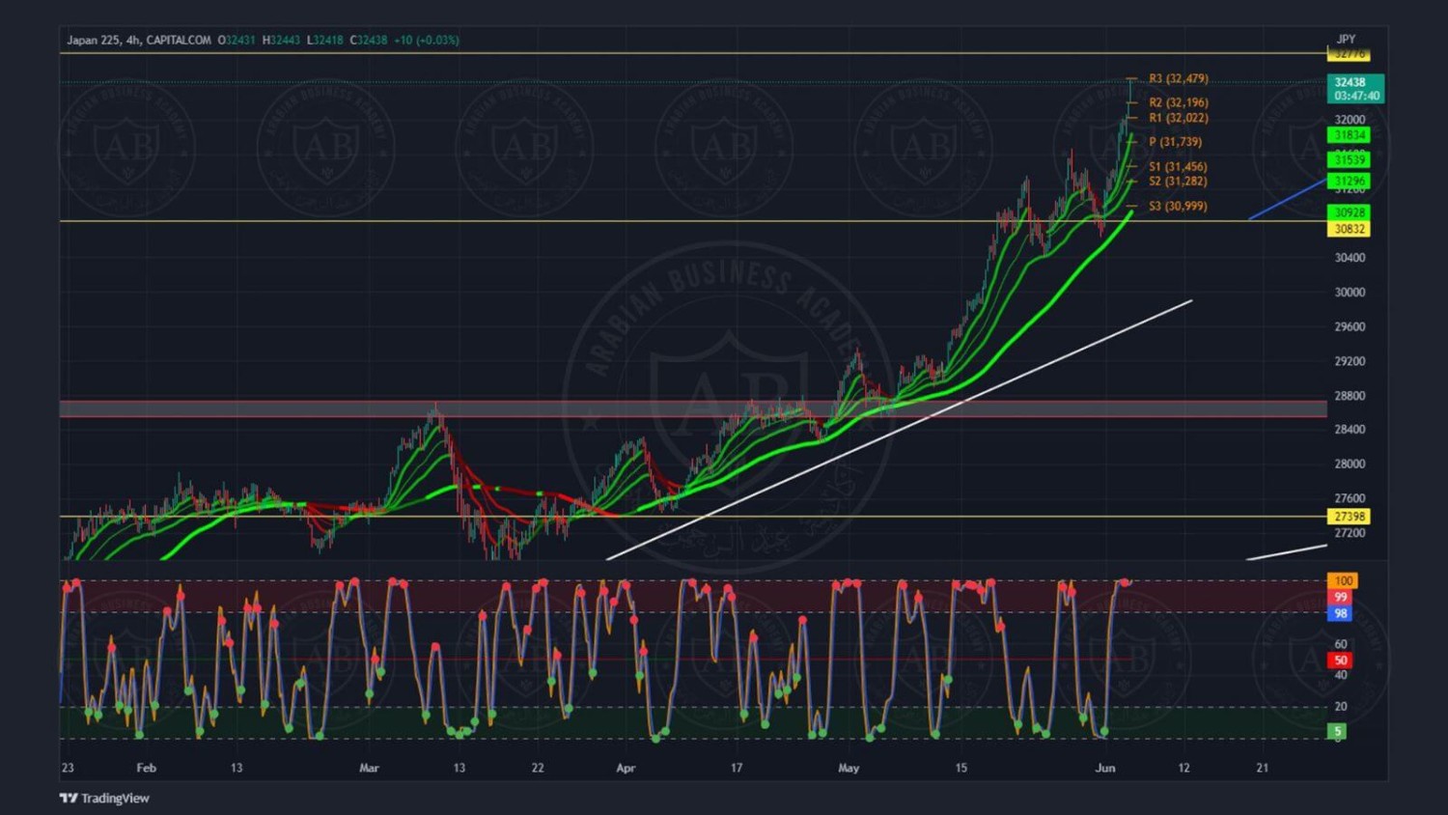Click the red 50 oscillator level tag
This screenshot has width=1448, height=815.
click(x=1340, y=660)
